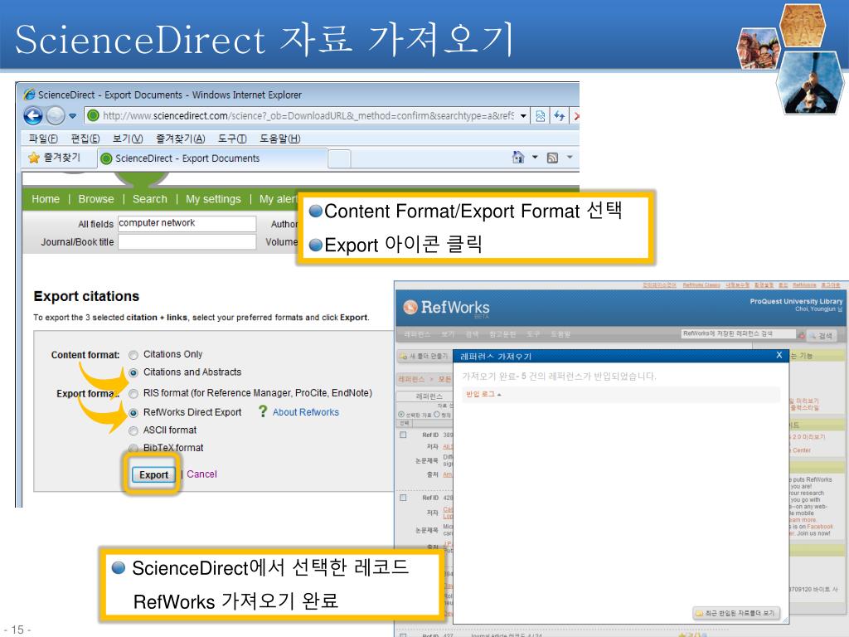Open the 파일(F) menu
The height and width of the screenshot is (637, 849).
(x=43, y=139)
